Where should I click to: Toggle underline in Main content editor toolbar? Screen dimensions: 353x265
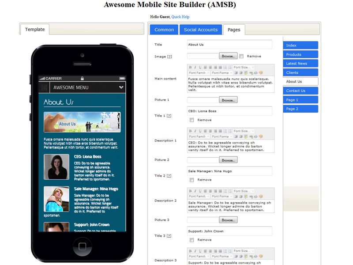(200, 67)
